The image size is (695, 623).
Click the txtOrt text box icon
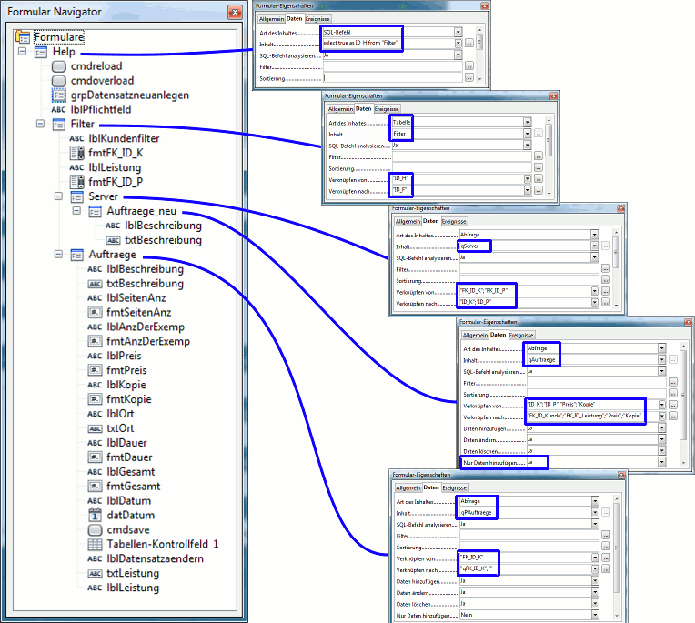coord(96,427)
